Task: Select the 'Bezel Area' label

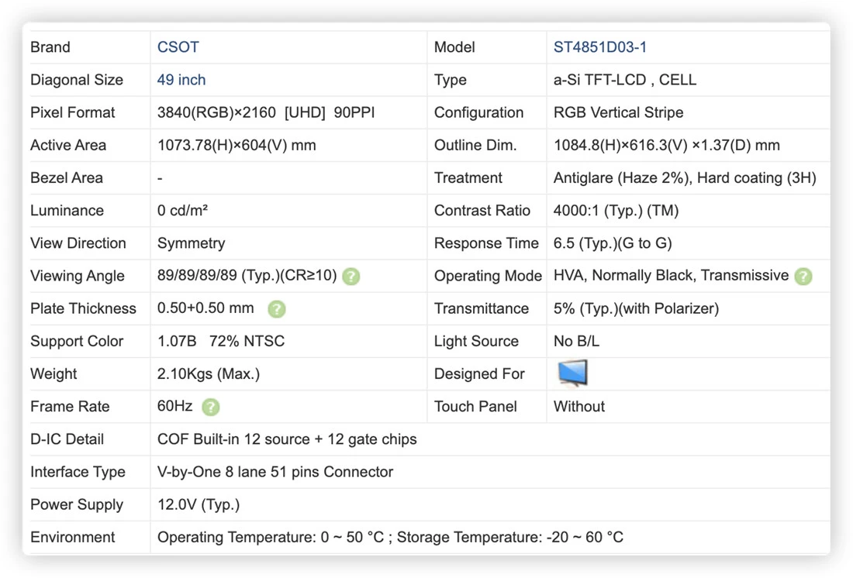Action: [67, 177]
